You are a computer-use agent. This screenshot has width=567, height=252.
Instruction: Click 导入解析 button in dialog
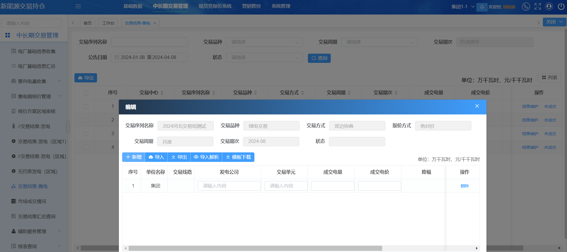(x=206, y=157)
